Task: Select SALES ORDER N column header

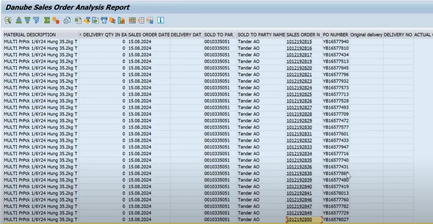Action: (x=304, y=35)
